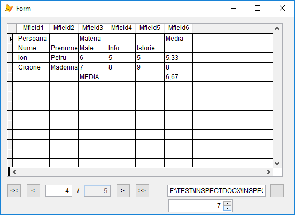Select the Nume cell
The image size is (295, 215).
[33, 48]
